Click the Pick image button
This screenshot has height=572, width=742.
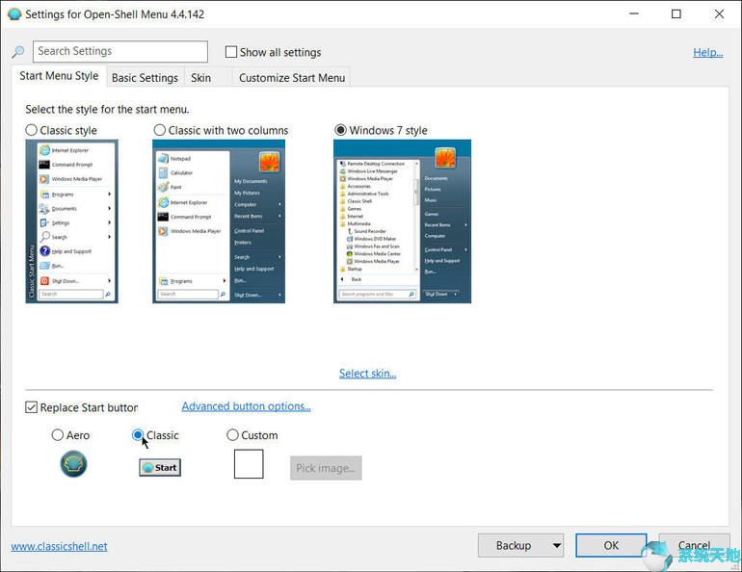[x=326, y=468]
